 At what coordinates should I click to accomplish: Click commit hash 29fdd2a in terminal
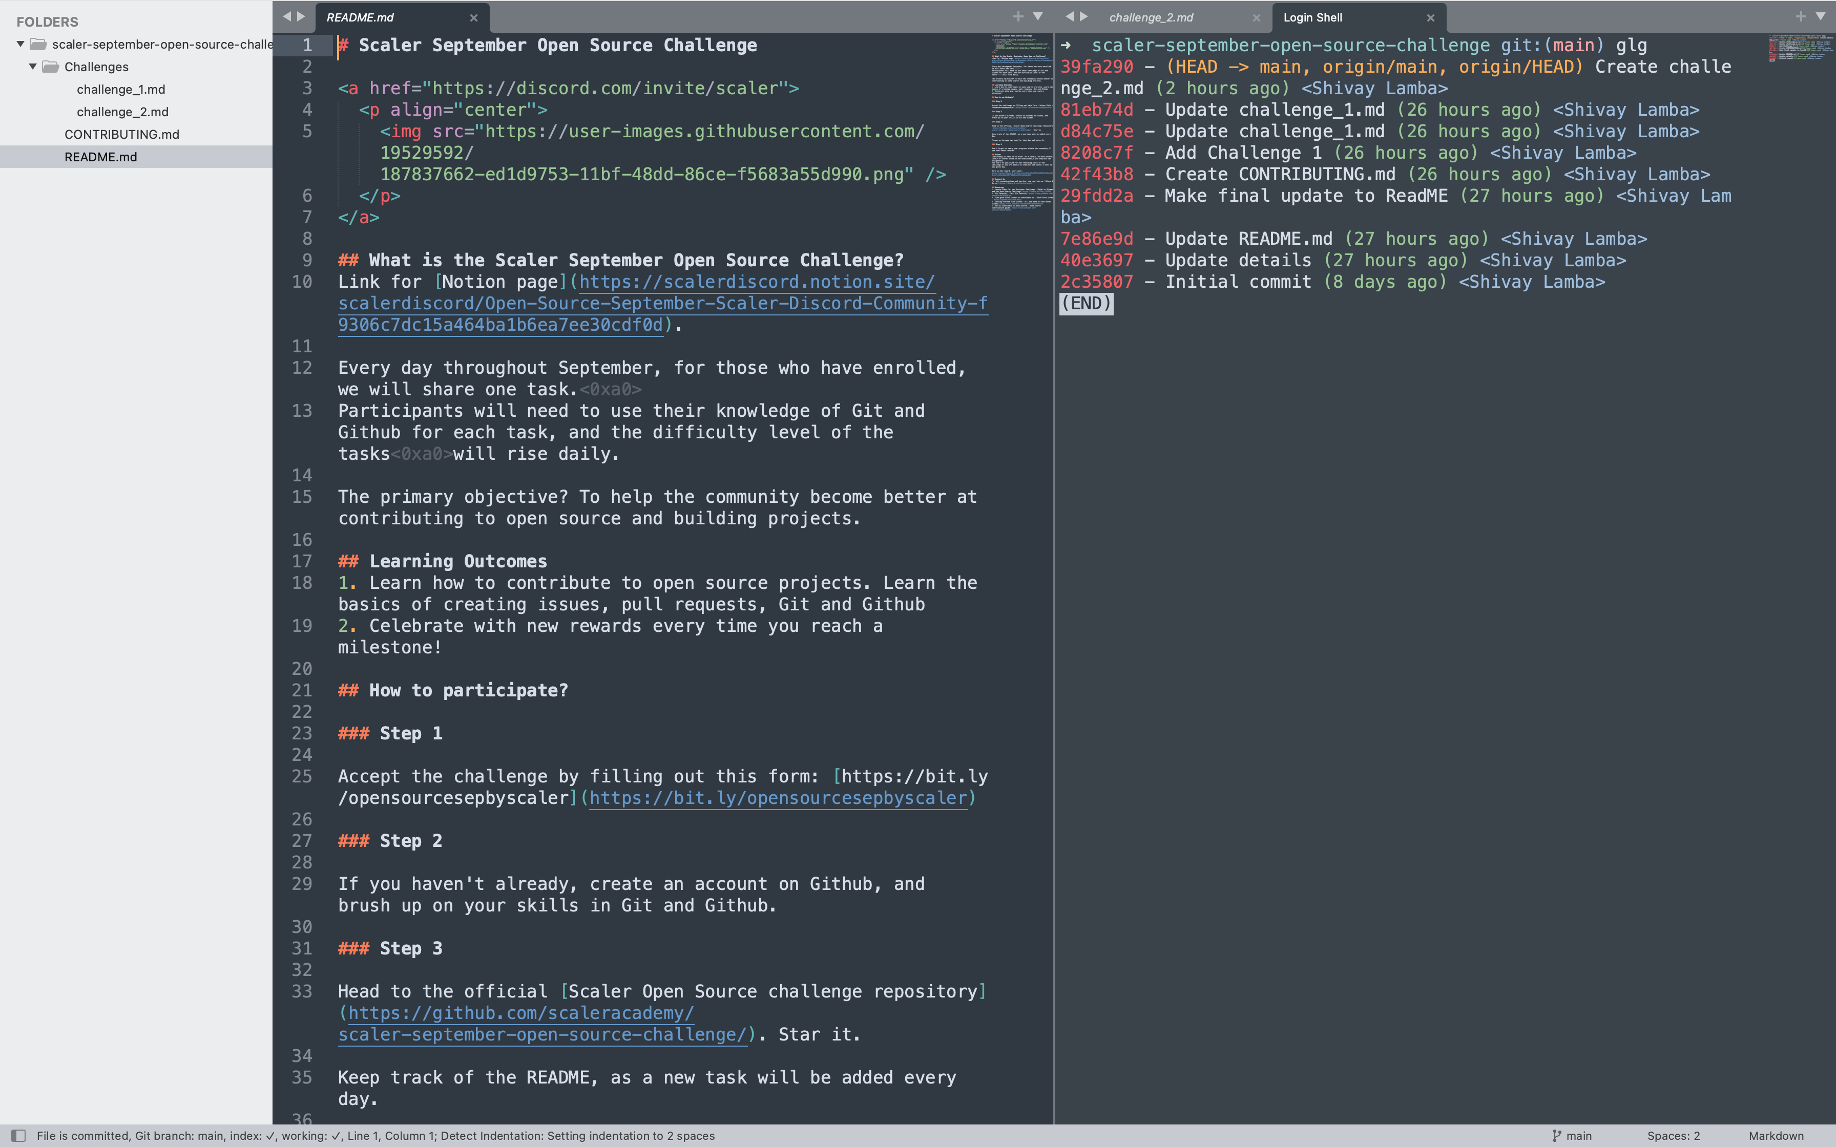(x=1096, y=196)
